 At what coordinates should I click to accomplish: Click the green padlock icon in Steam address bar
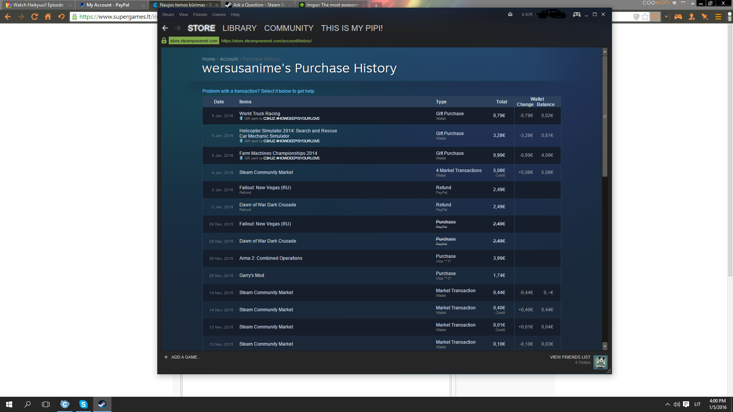pyautogui.click(x=164, y=40)
